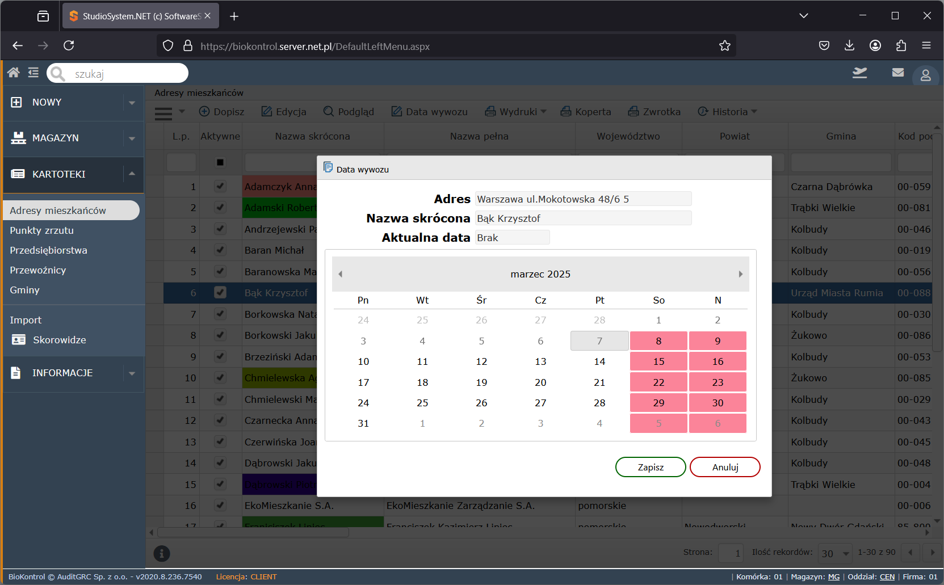Toggle the left menu collapse icon
The width and height of the screenshot is (944, 585).
coord(33,73)
